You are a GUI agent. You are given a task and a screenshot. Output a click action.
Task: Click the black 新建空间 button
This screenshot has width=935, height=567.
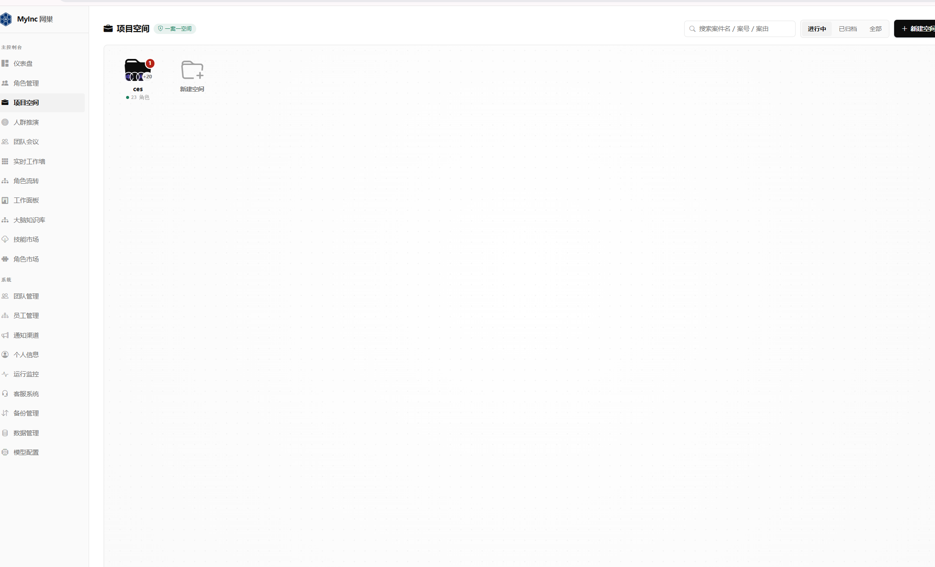tap(915, 29)
